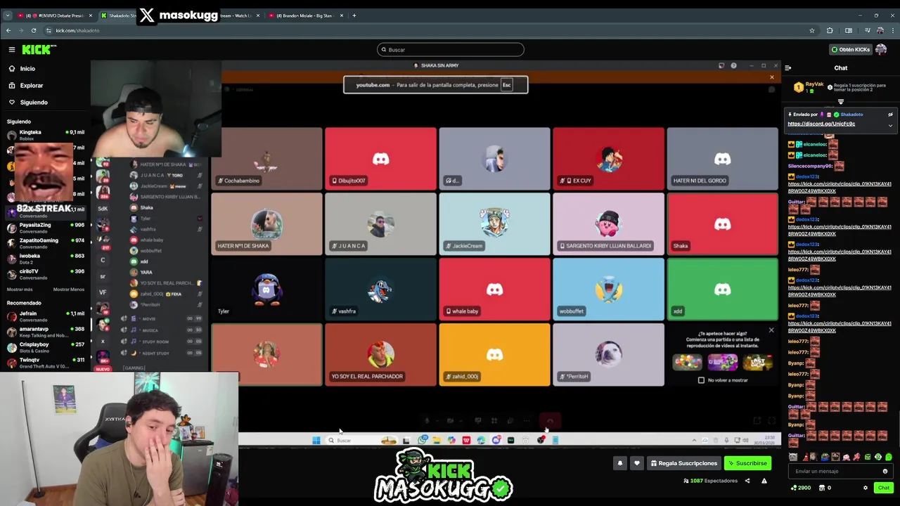Click the heart follow button
Screen dimensions: 900x506
pyautogui.click(x=636, y=463)
